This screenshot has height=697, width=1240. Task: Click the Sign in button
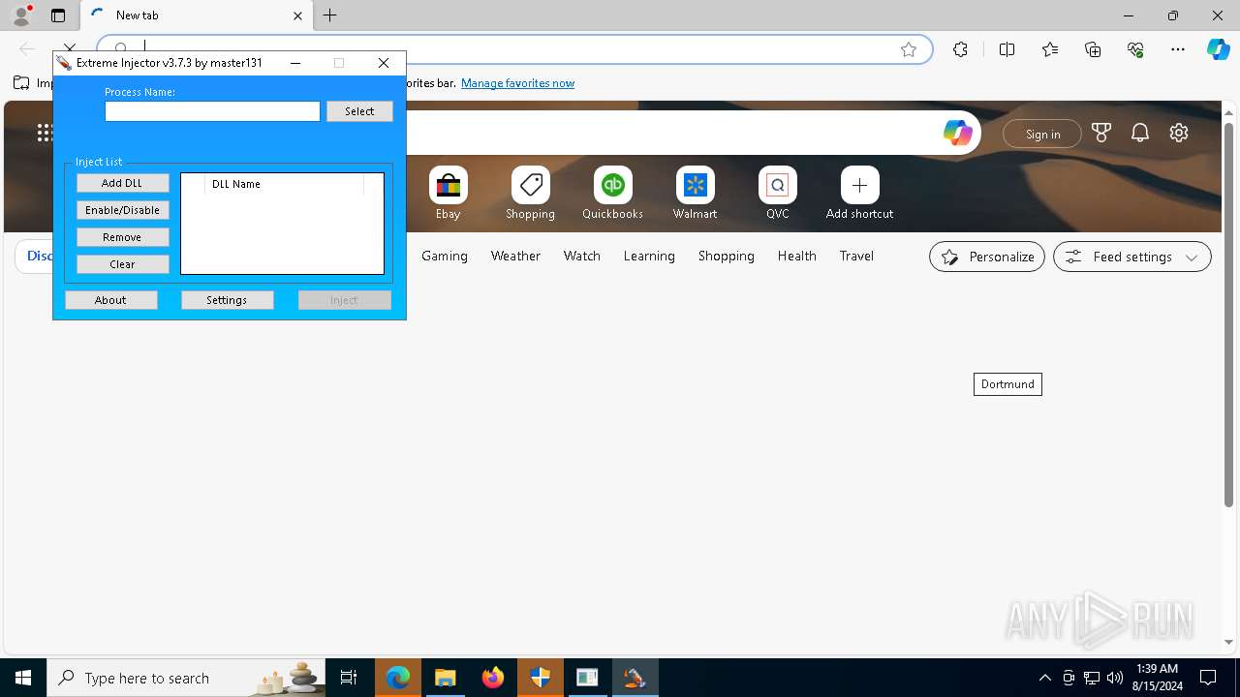[1042, 135]
